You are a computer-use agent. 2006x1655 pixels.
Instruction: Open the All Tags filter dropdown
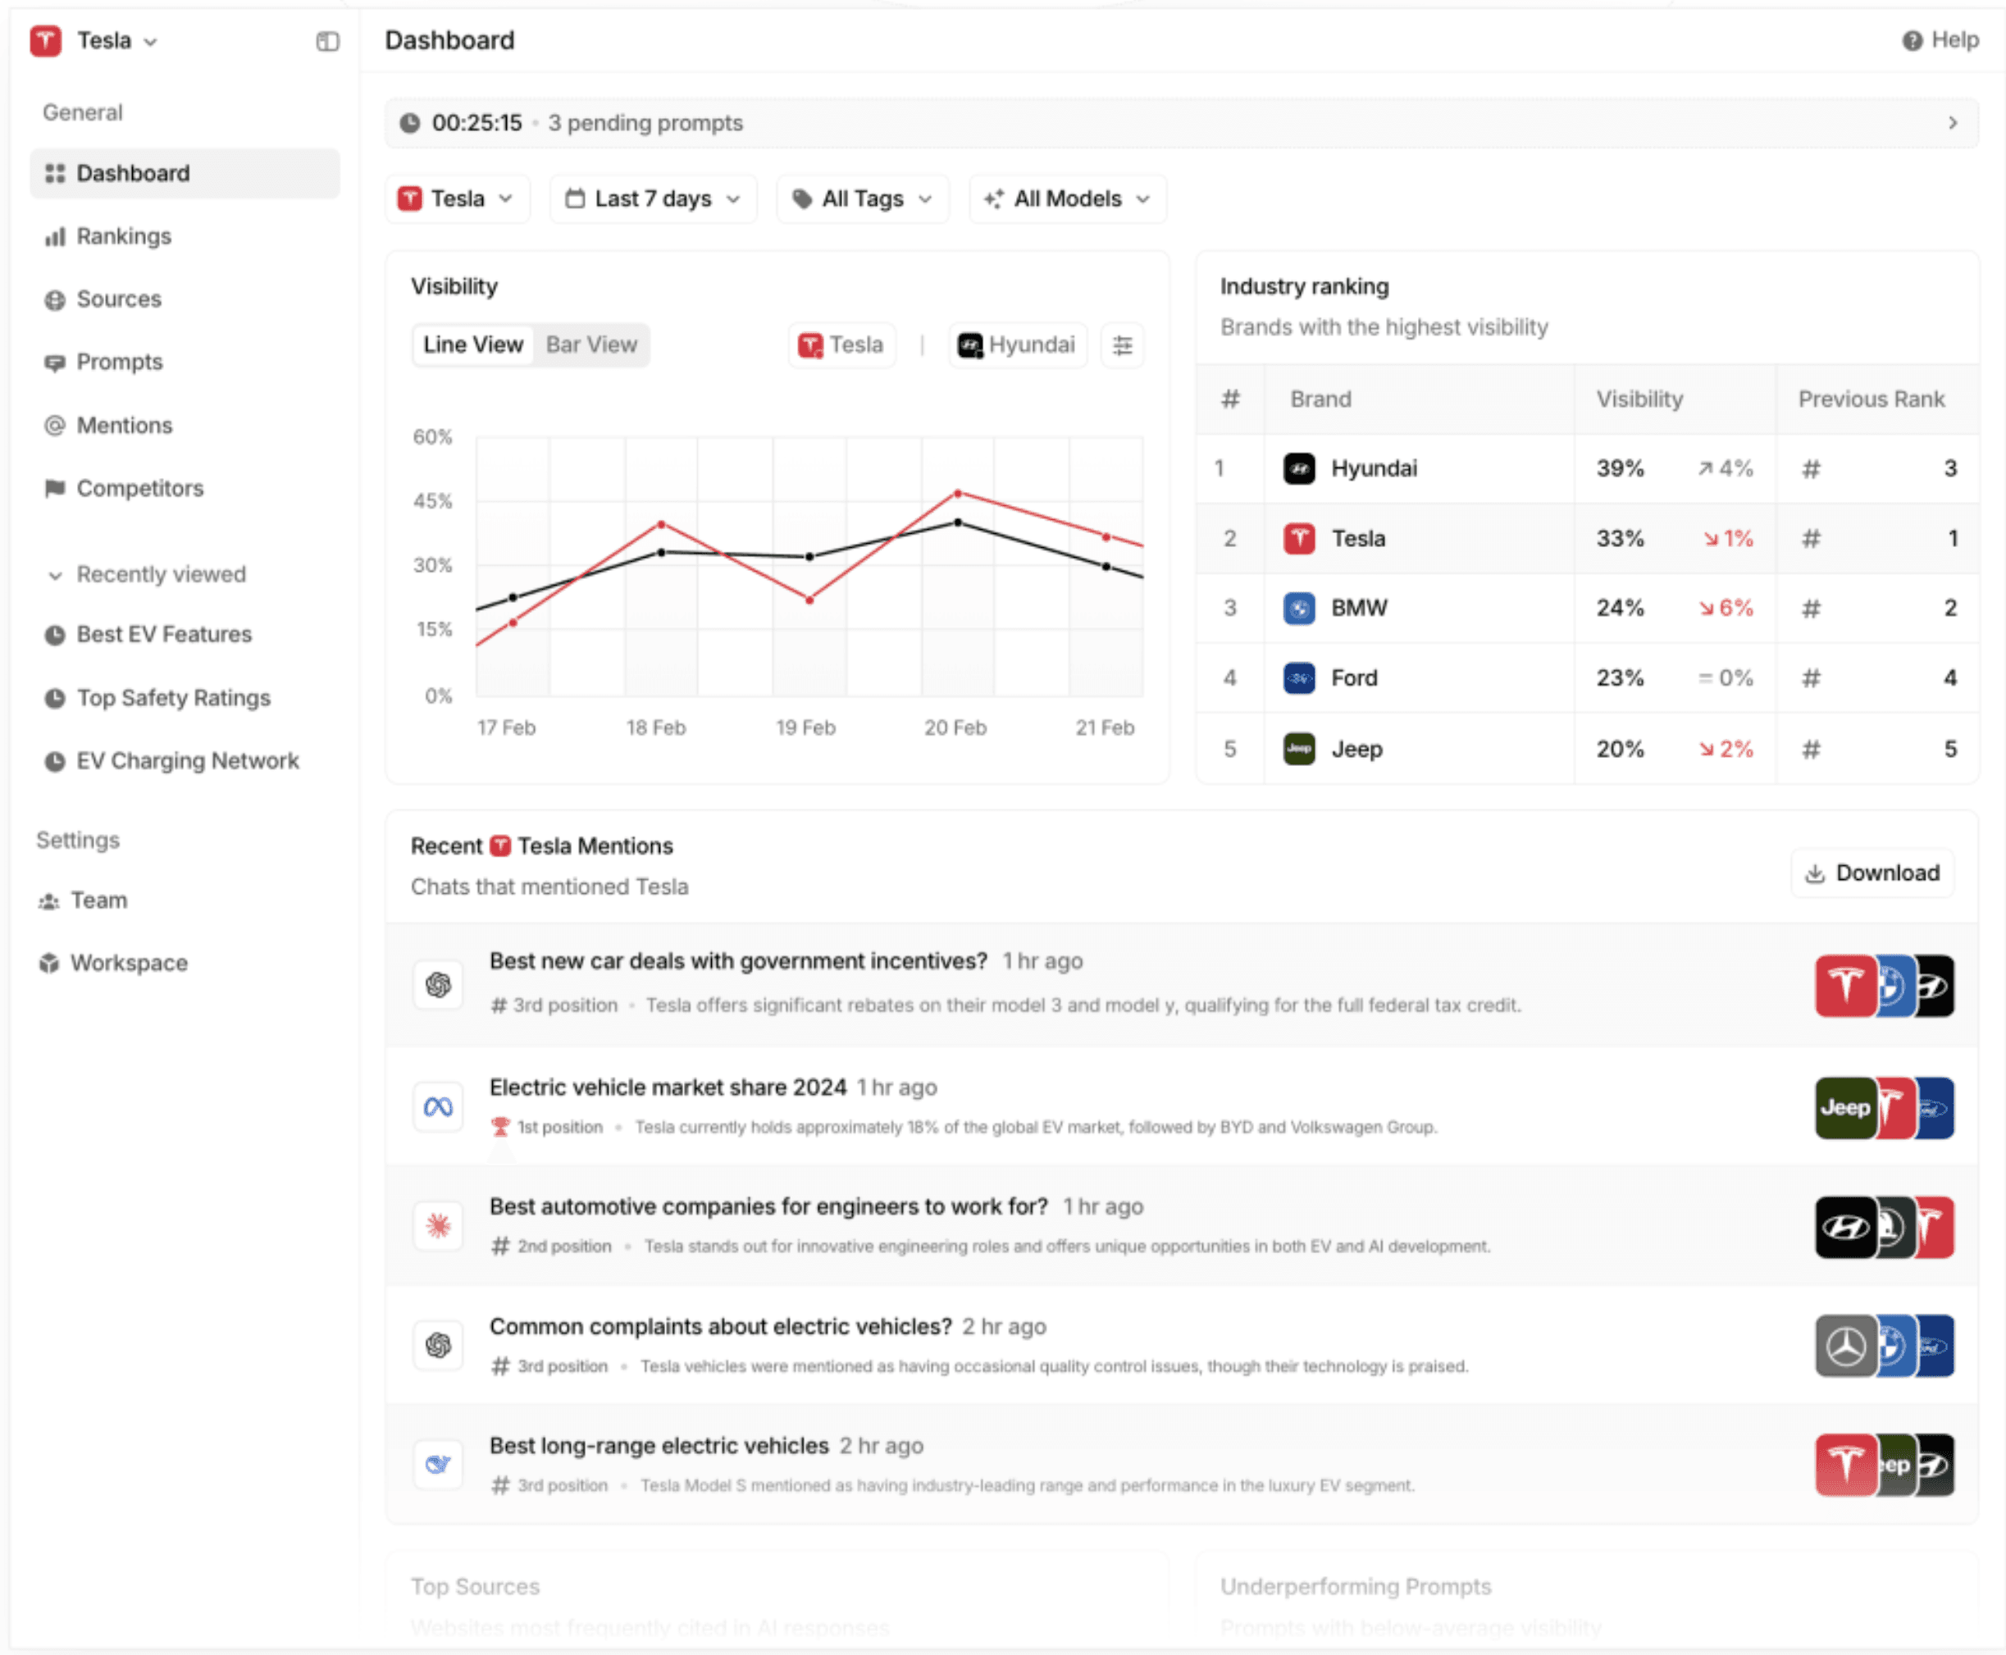[863, 198]
